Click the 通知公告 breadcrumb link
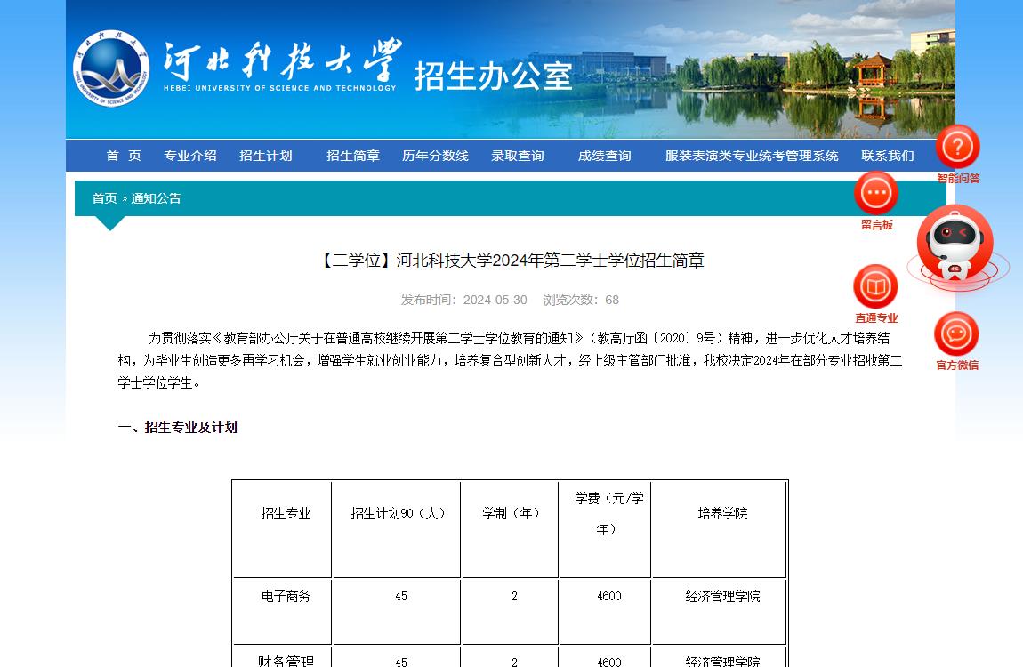This screenshot has height=667, width=1023. (x=156, y=198)
